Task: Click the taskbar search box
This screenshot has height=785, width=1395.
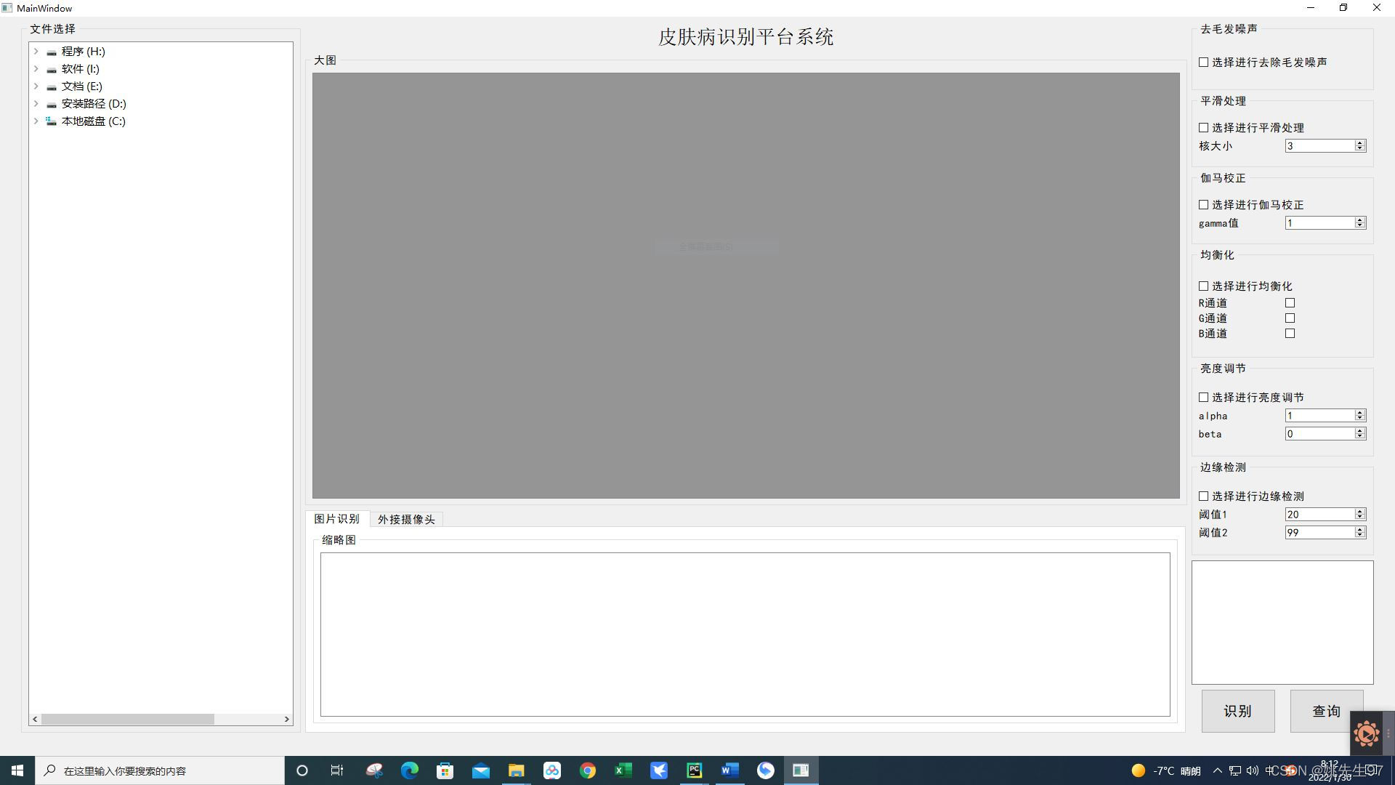Action: [x=160, y=770]
